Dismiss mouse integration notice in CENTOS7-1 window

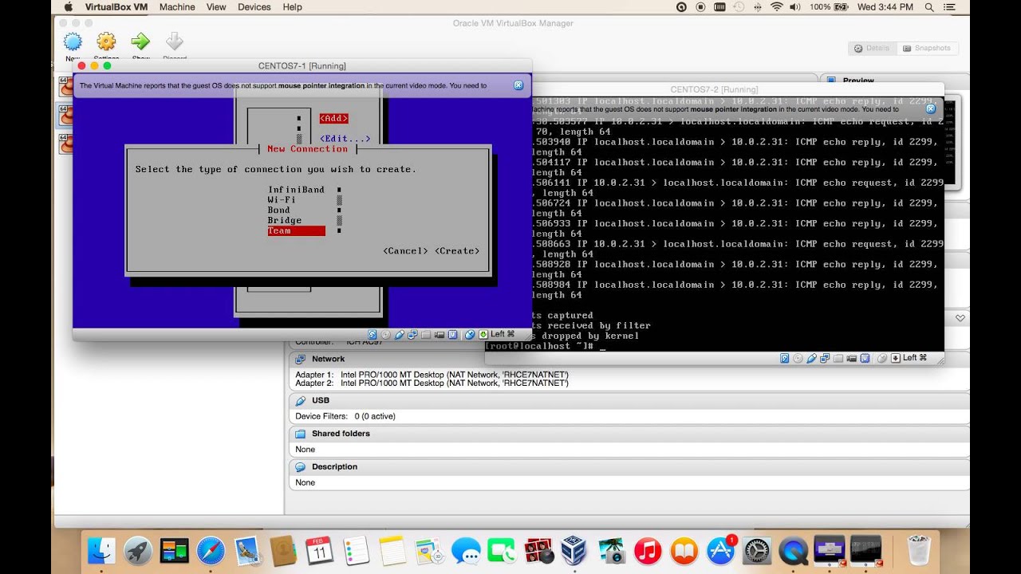coord(518,85)
